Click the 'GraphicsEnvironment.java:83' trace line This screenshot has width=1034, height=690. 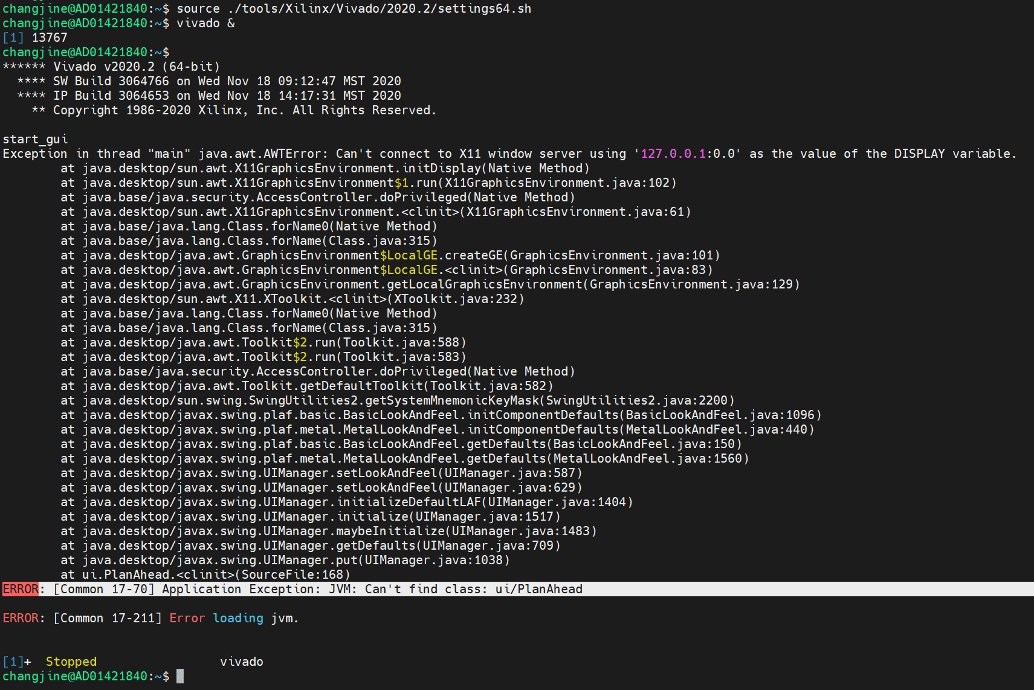click(387, 270)
